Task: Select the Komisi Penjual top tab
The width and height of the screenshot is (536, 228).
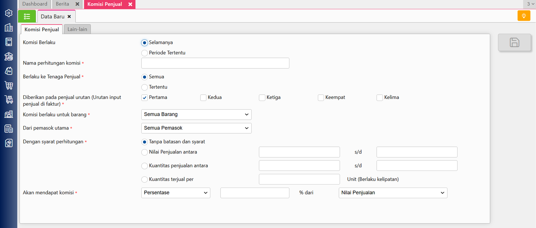Action: [105, 4]
